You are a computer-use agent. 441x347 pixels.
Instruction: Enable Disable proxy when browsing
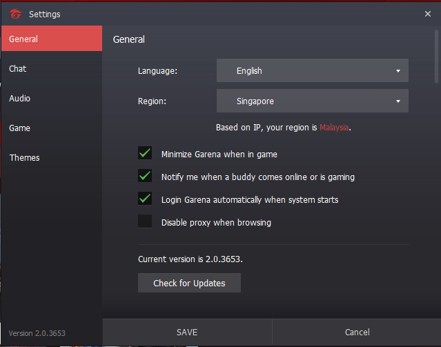tap(145, 222)
